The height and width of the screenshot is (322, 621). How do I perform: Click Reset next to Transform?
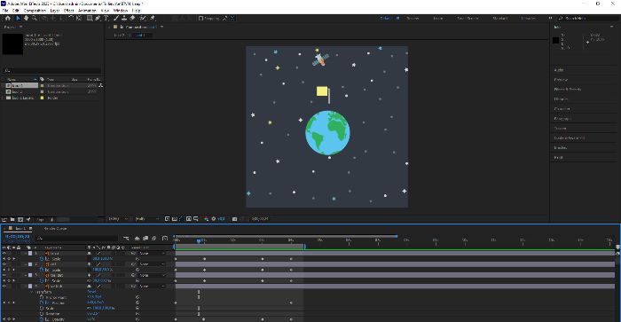point(91,292)
